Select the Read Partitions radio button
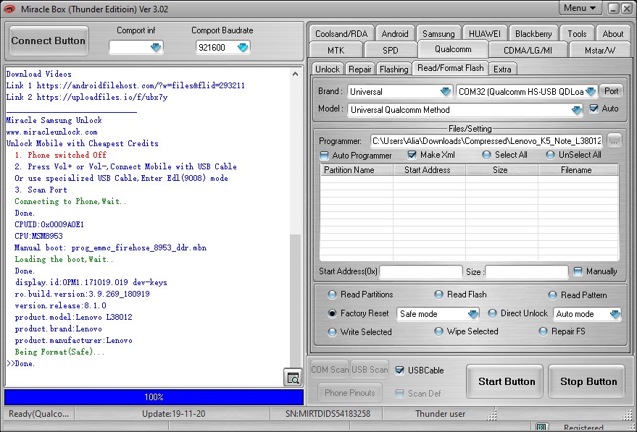 (x=332, y=295)
